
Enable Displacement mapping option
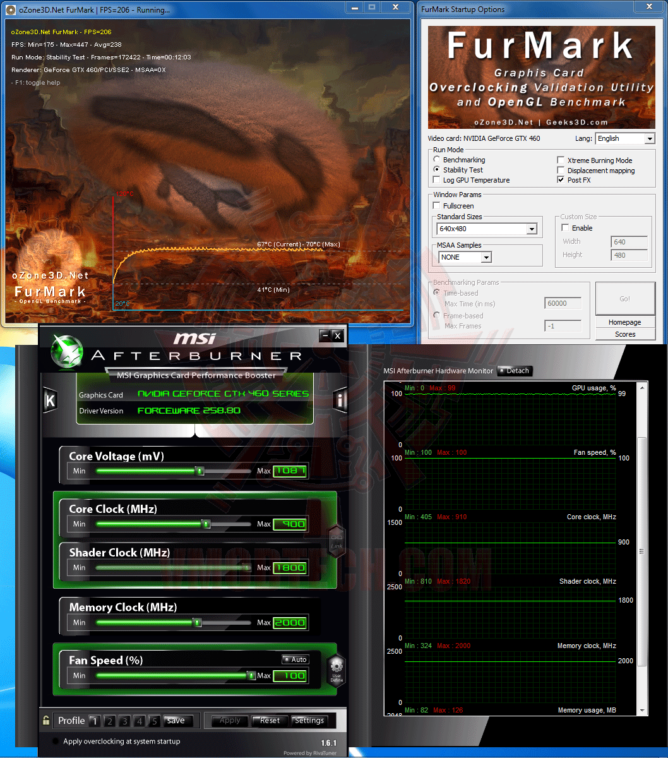(x=561, y=171)
